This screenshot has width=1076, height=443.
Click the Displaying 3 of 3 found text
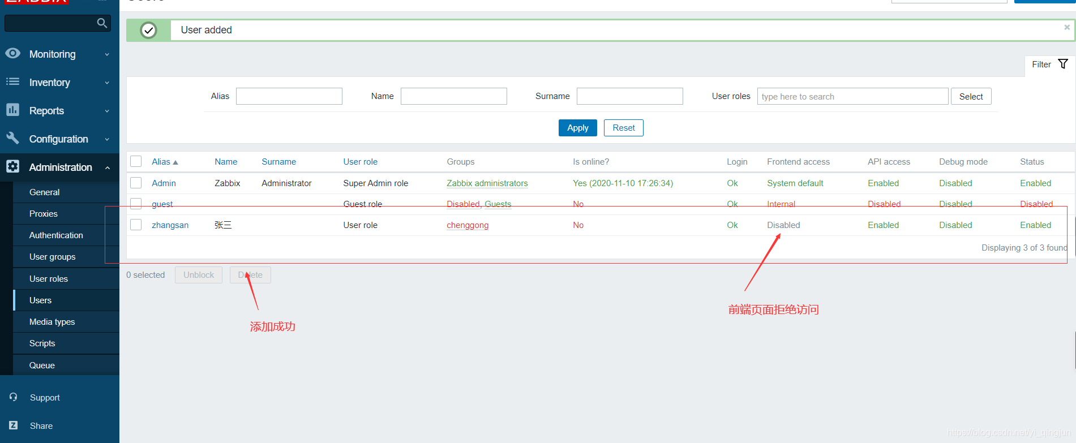[x=1024, y=248]
